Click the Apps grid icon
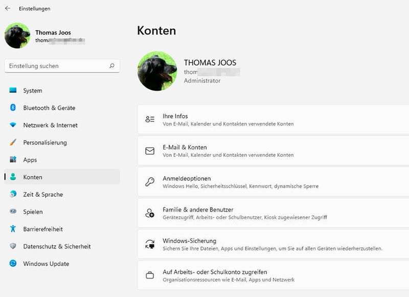 tap(13, 159)
